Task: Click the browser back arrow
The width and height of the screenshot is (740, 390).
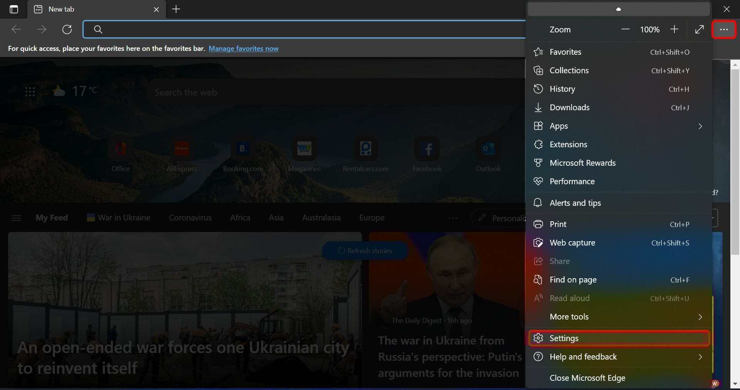Action: [16, 29]
